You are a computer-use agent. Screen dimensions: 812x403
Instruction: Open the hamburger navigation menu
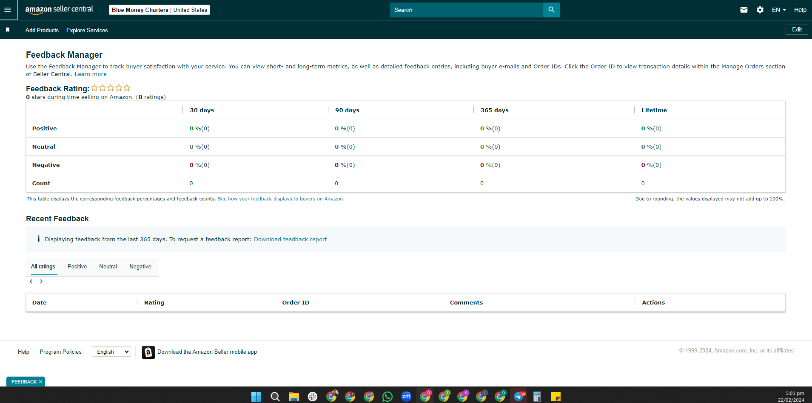[x=8, y=10]
